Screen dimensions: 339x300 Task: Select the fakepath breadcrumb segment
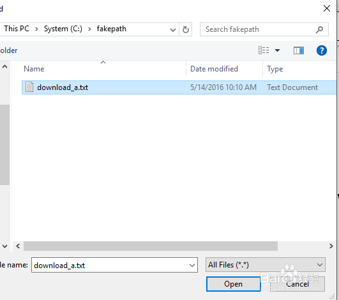[x=111, y=29]
